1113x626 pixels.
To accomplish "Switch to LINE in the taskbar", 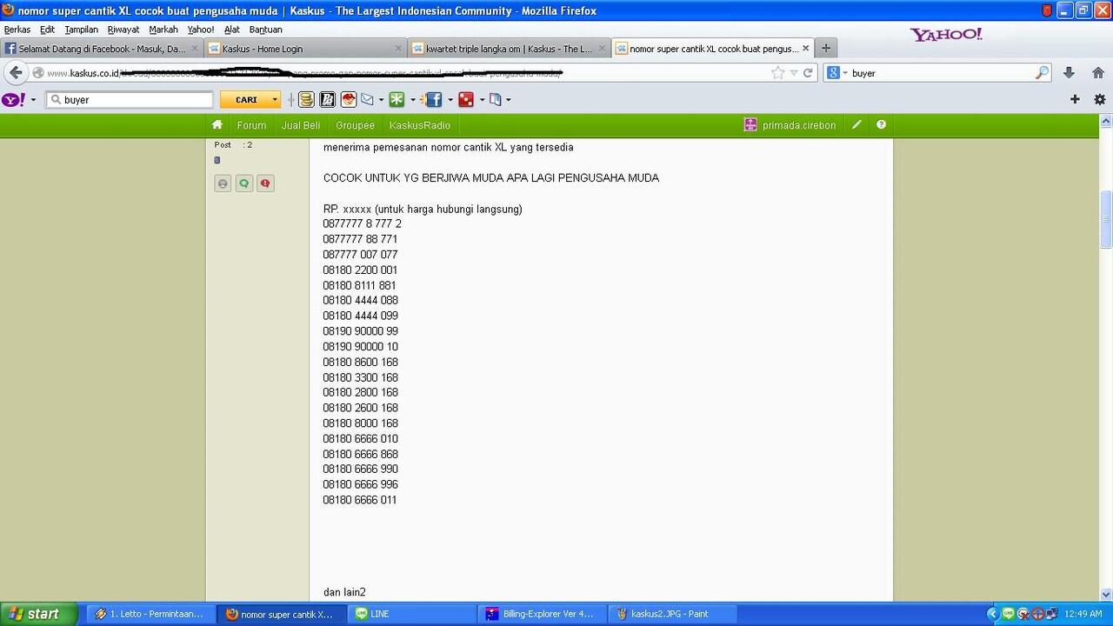I will pyautogui.click(x=413, y=614).
